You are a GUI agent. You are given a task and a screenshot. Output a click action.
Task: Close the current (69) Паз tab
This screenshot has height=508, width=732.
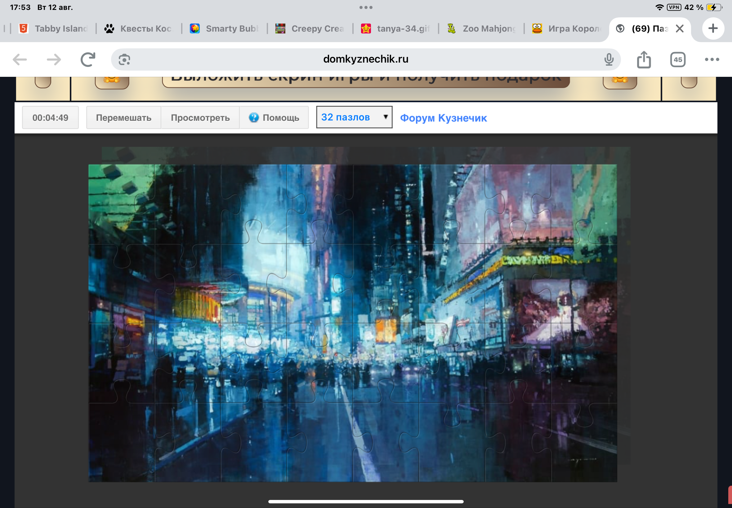point(680,28)
